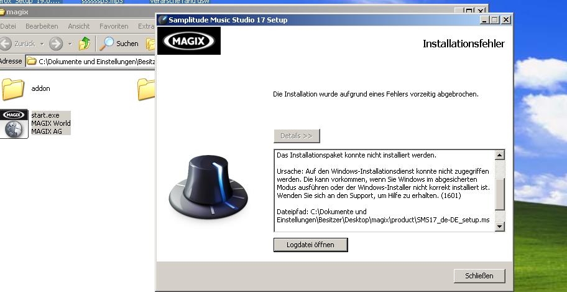Open the log file with Logdatei öffnen
The height and width of the screenshot is (292, 567).
[310, 245]
